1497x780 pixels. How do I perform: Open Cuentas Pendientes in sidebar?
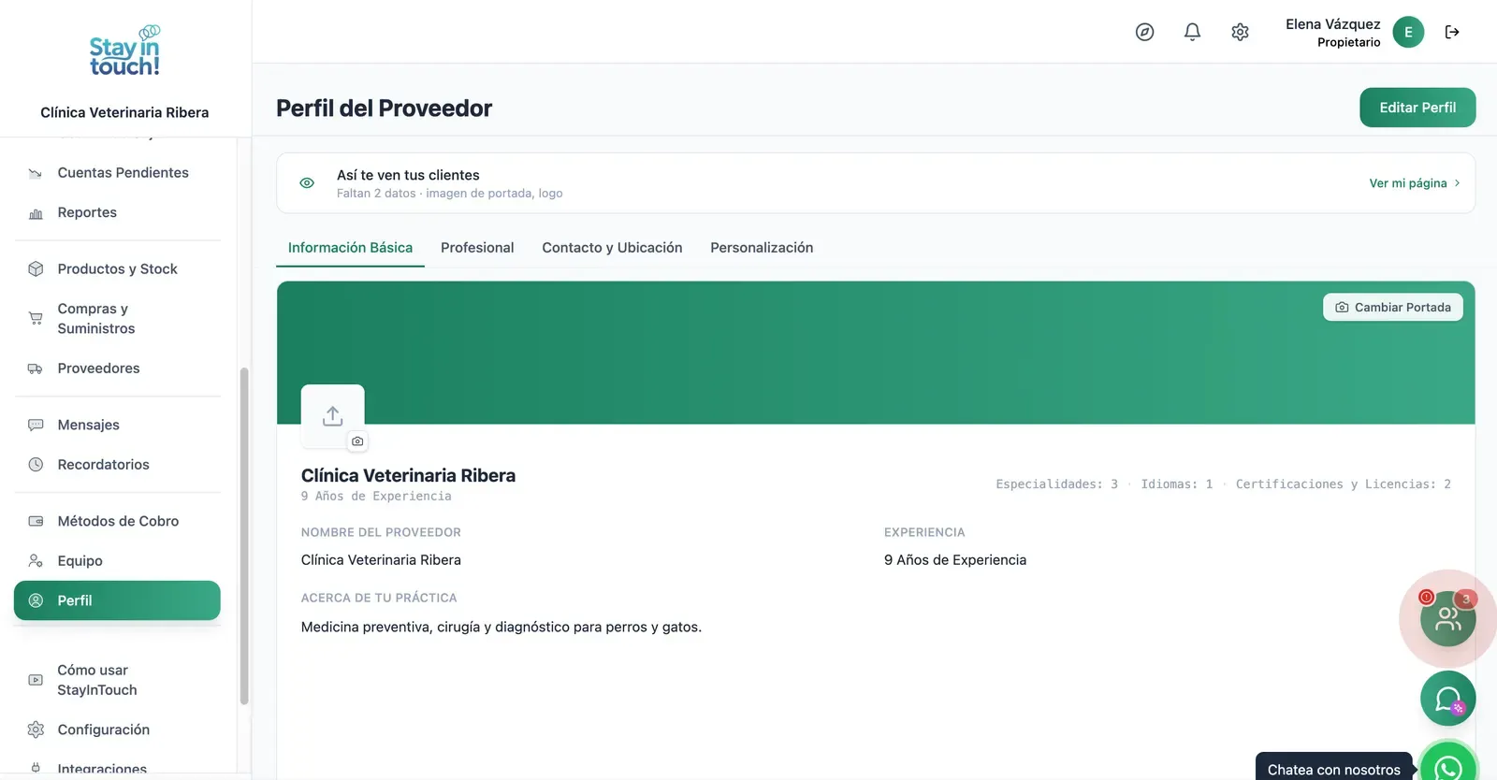118,173
